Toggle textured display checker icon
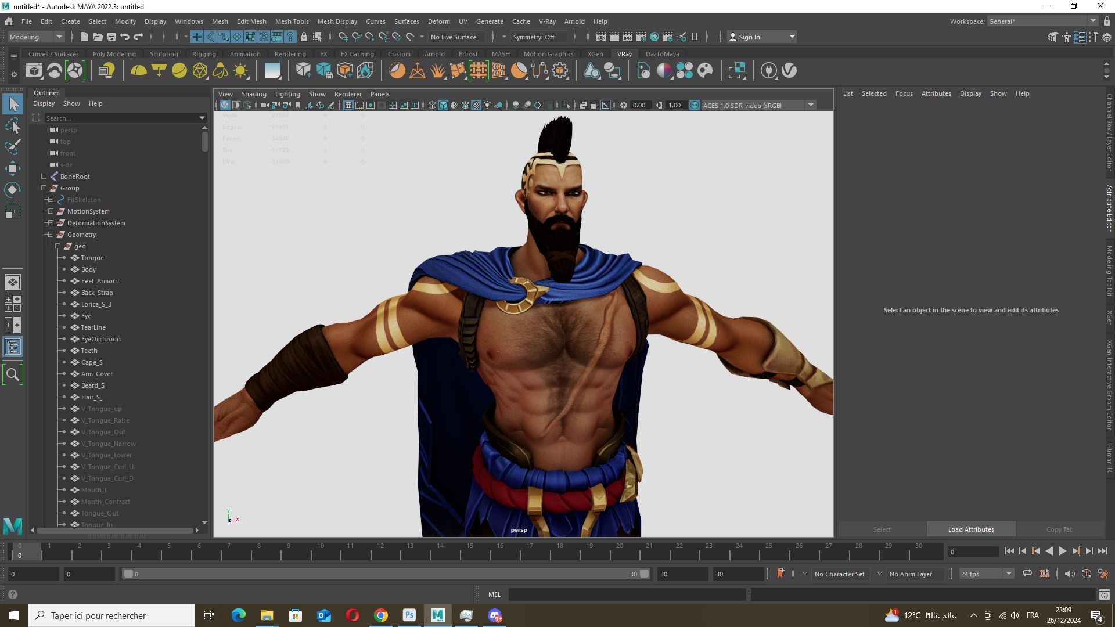This screenshot has width=1115, height=627. 476,105
